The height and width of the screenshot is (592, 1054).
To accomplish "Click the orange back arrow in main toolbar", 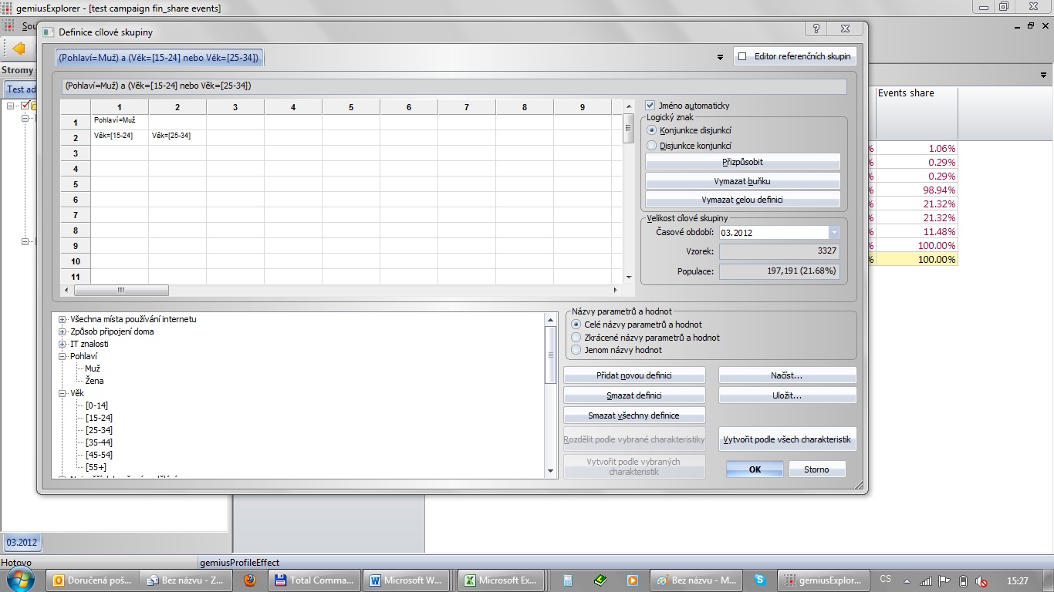I will coord(19,49).
